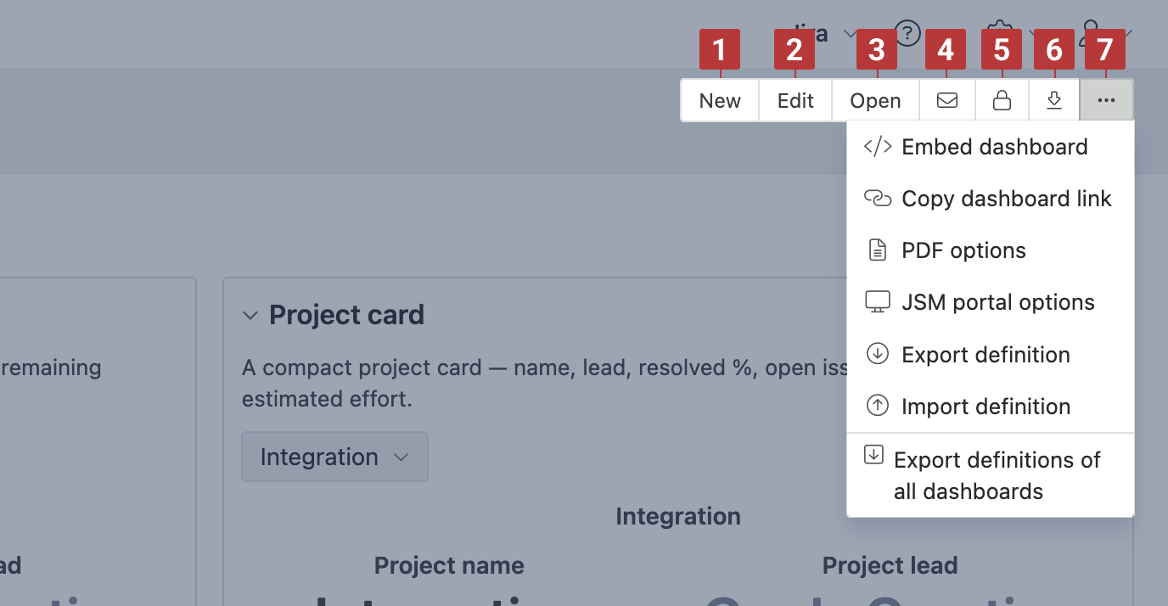Viewport: 1168px width, 606px height.
Task: Open the help question mark icon
Action: (x=908, y=34)
